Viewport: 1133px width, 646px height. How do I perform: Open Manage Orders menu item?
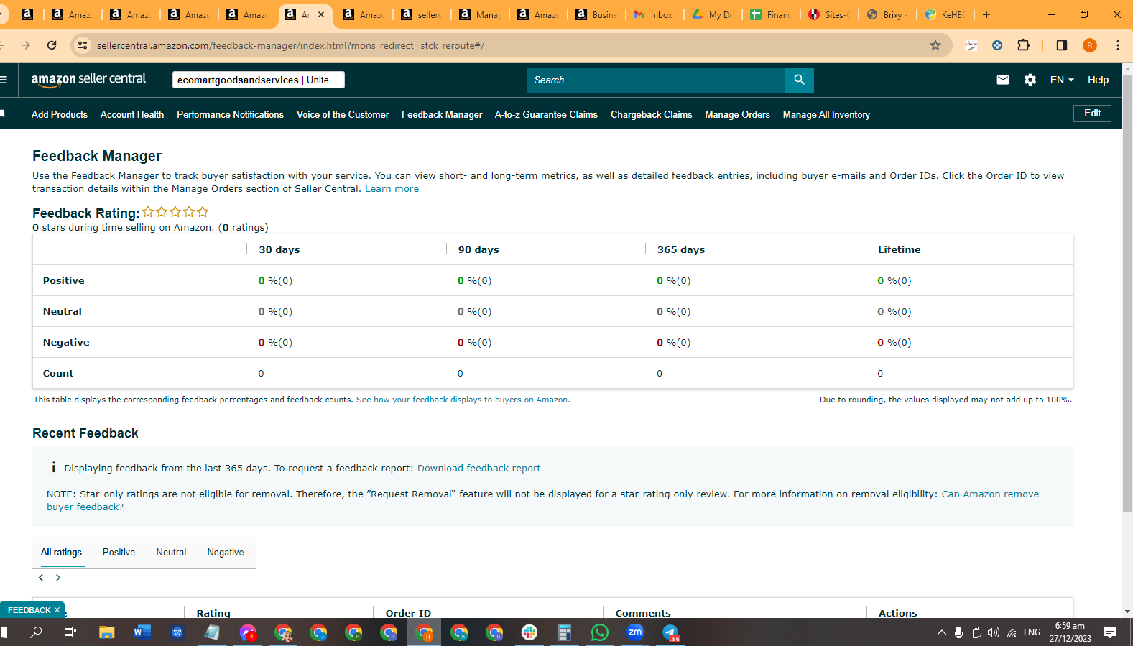pyautogui.click(x=737, y=114)
